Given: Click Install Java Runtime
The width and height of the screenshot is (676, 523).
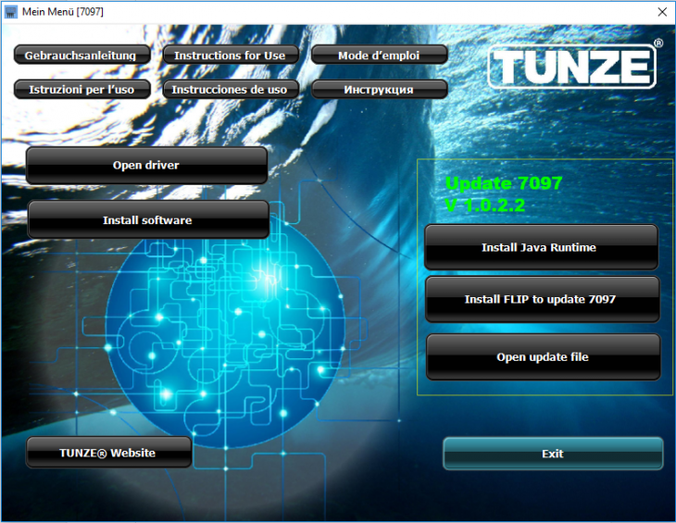Looking at the screenshot, I should pos(540,247).
